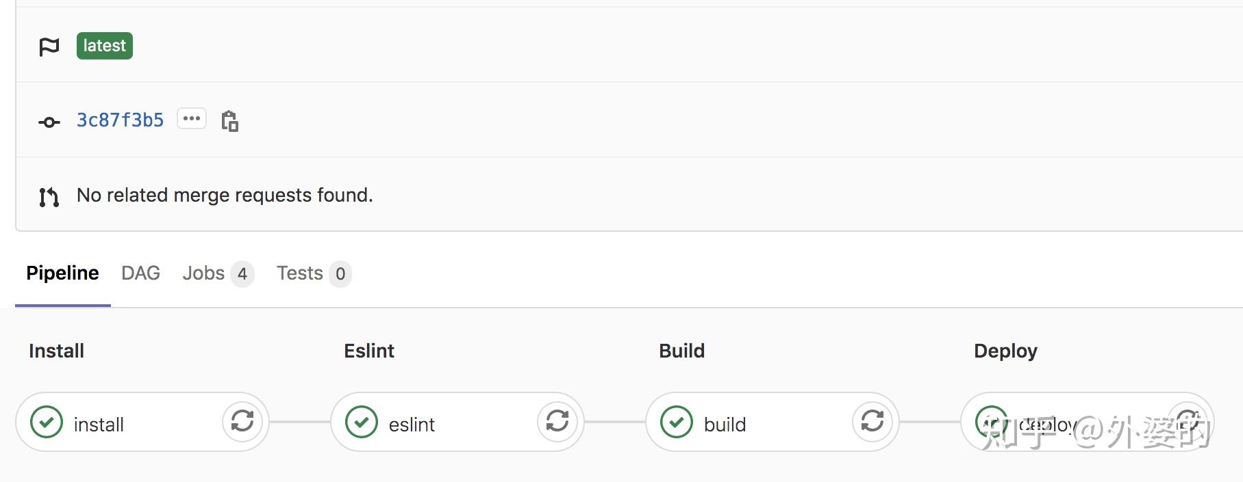Select the Pipeline tab
This screenshot has height=482, width=1243.
coord(62,273)
